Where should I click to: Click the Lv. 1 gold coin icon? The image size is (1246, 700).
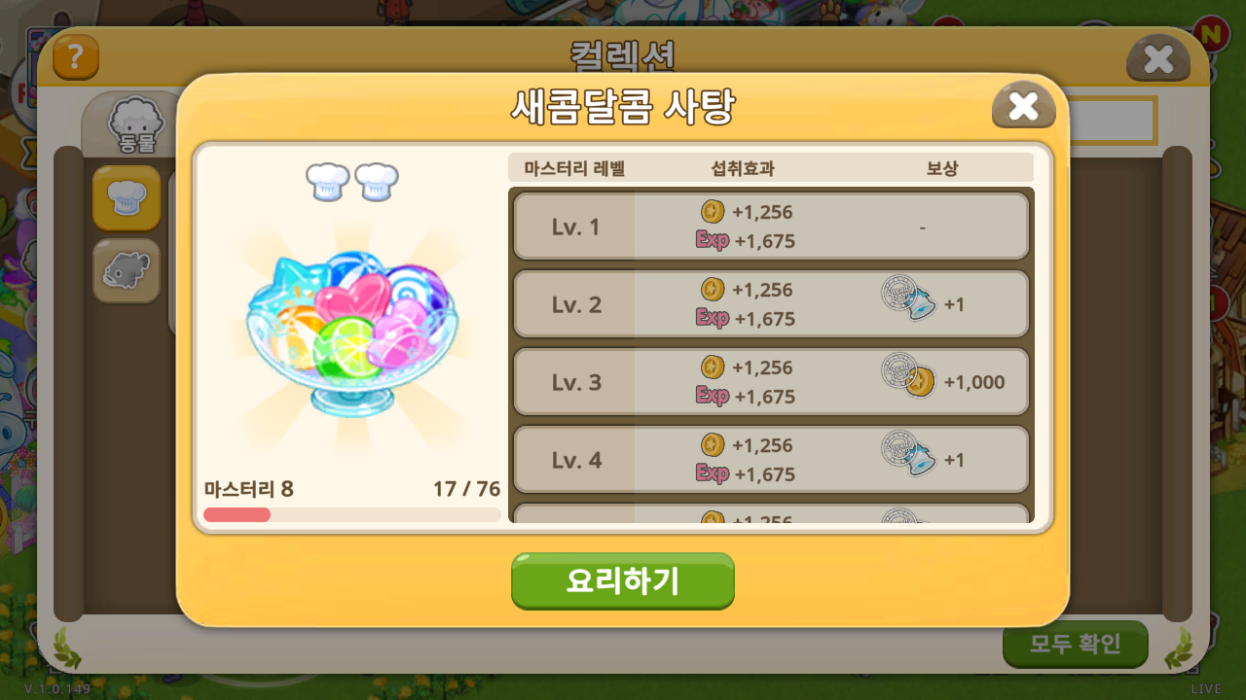(x=713, y=211)
